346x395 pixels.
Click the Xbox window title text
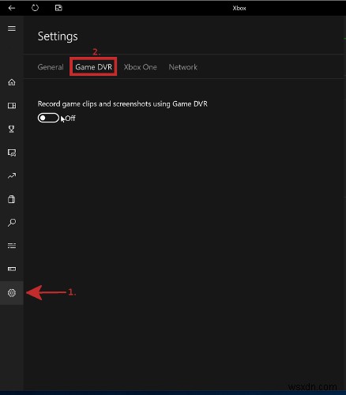coord(239,8)
